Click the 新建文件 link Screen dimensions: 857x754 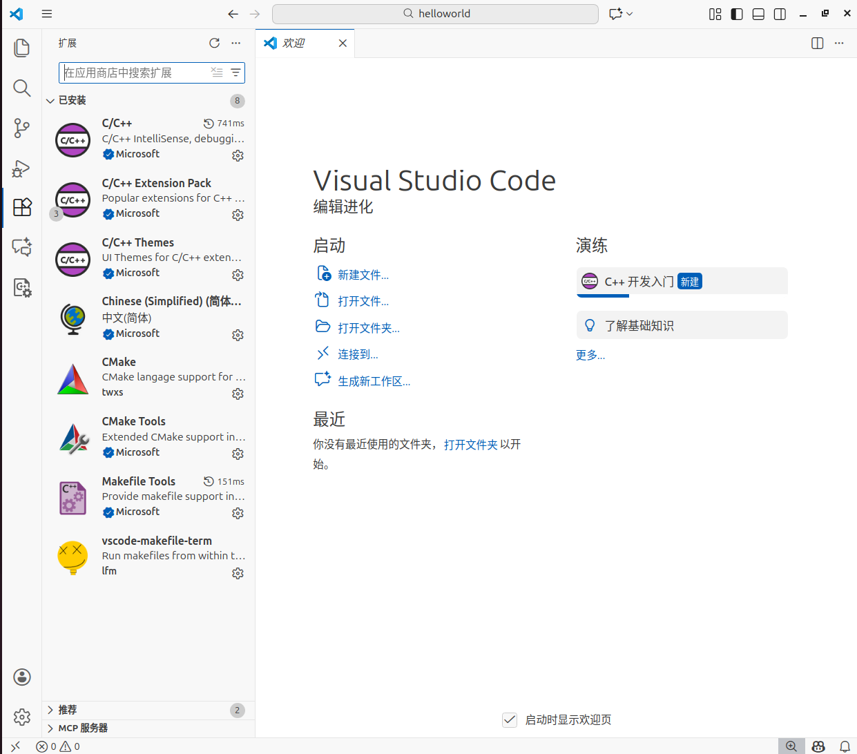(x=363, y=275)
